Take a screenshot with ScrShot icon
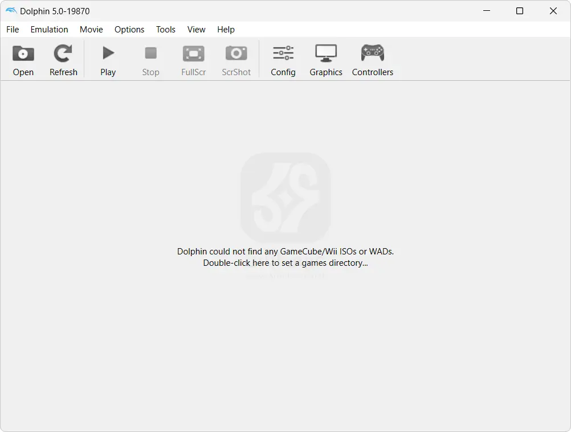 point(236,54)
